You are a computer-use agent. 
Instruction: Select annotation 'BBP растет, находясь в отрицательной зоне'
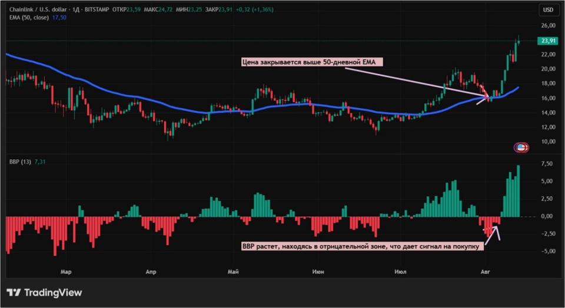pyautogui.click(x=362, y=246)
